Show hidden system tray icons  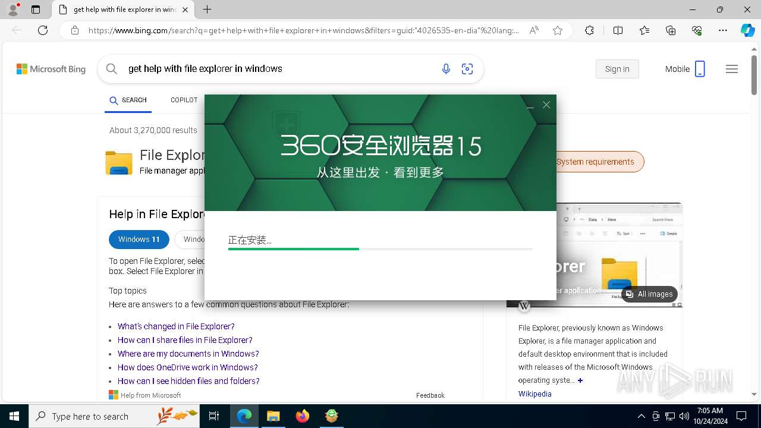641,416
